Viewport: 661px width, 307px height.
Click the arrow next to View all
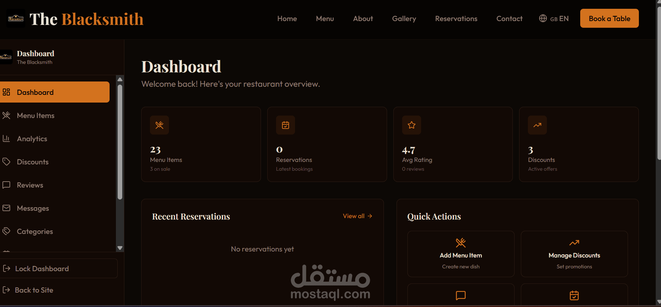[x=370, y=216]
